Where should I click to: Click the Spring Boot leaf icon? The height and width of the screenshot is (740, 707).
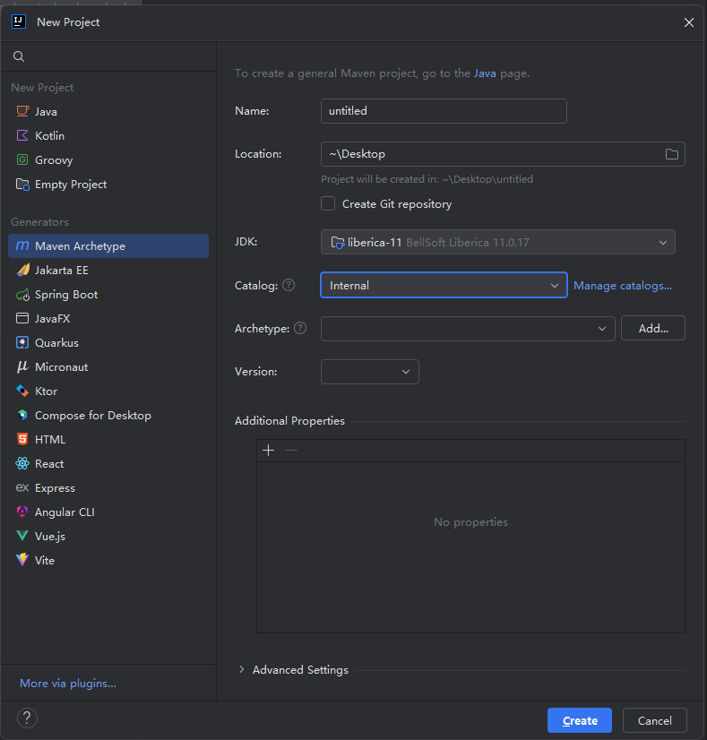pos(22,295)
